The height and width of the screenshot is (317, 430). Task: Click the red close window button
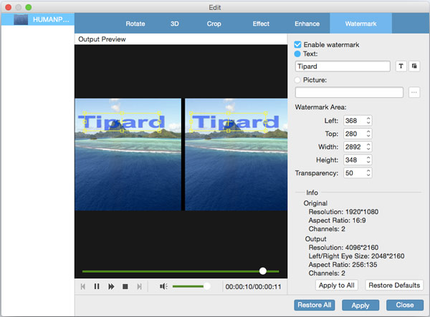click(x=8, y=7)
